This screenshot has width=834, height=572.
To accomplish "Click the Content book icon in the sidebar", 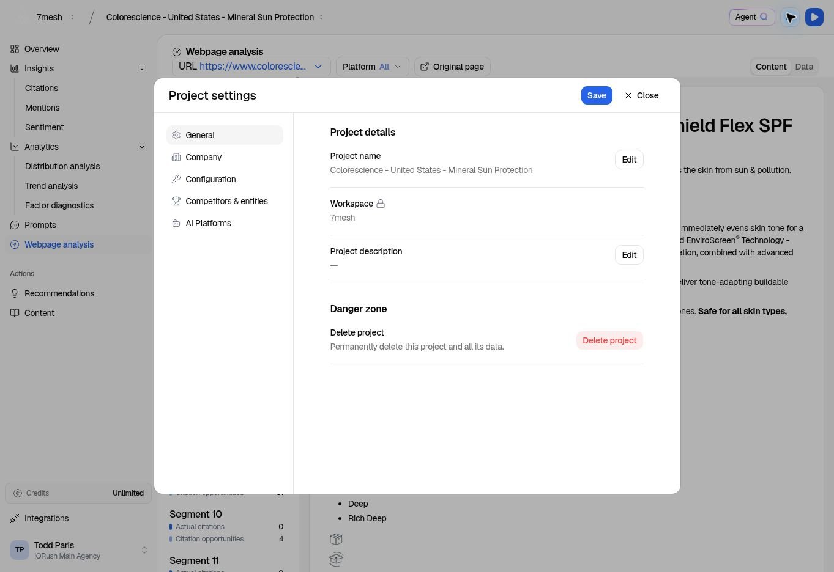I will pyautogui.click(x=15, y=313).
